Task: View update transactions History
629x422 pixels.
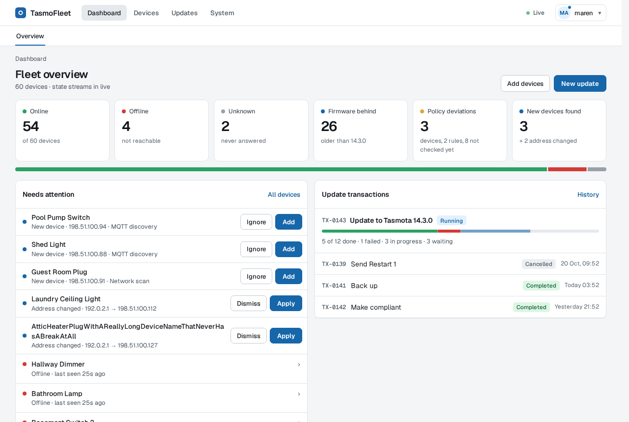Action: point(588,194)
